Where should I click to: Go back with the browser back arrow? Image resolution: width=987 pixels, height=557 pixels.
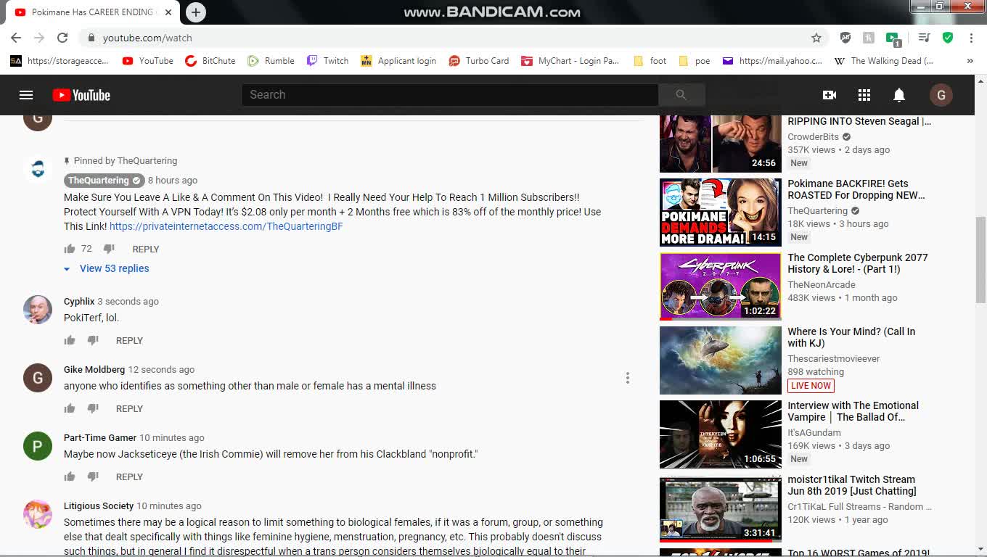(16, 38)
